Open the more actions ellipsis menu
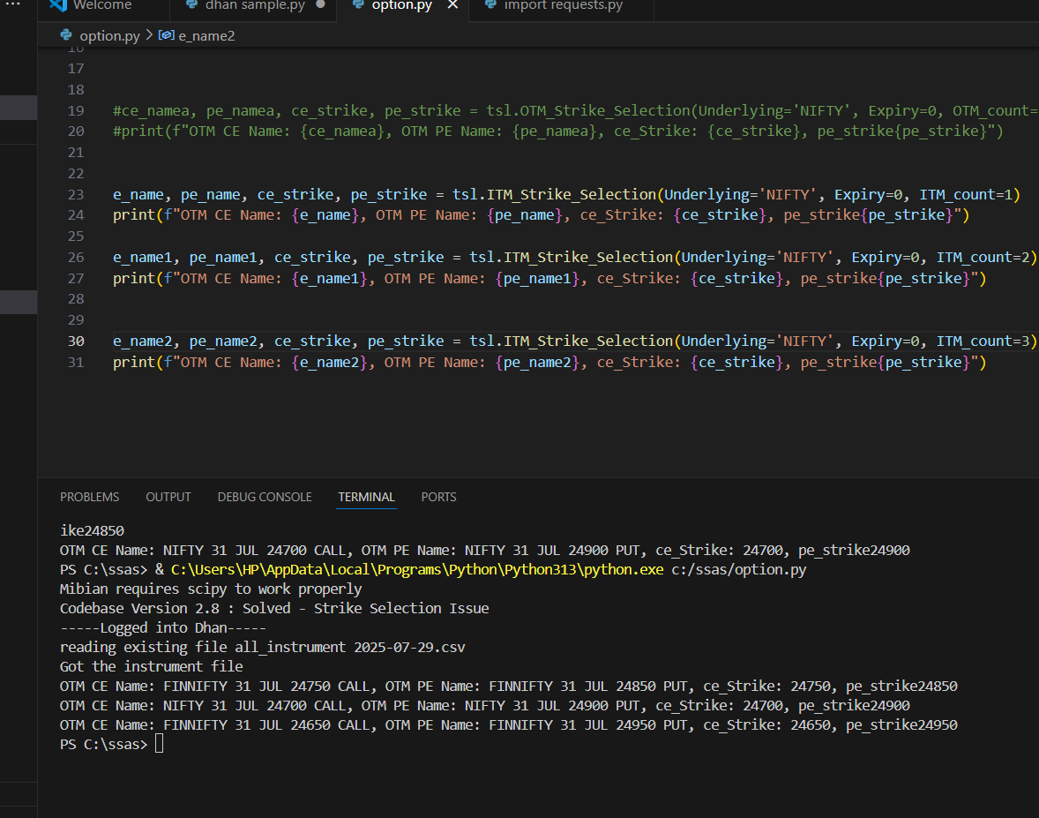Image resolution: width=1039 pixels, height=818 pixels. pyautogui.click(x=12, y=4)
